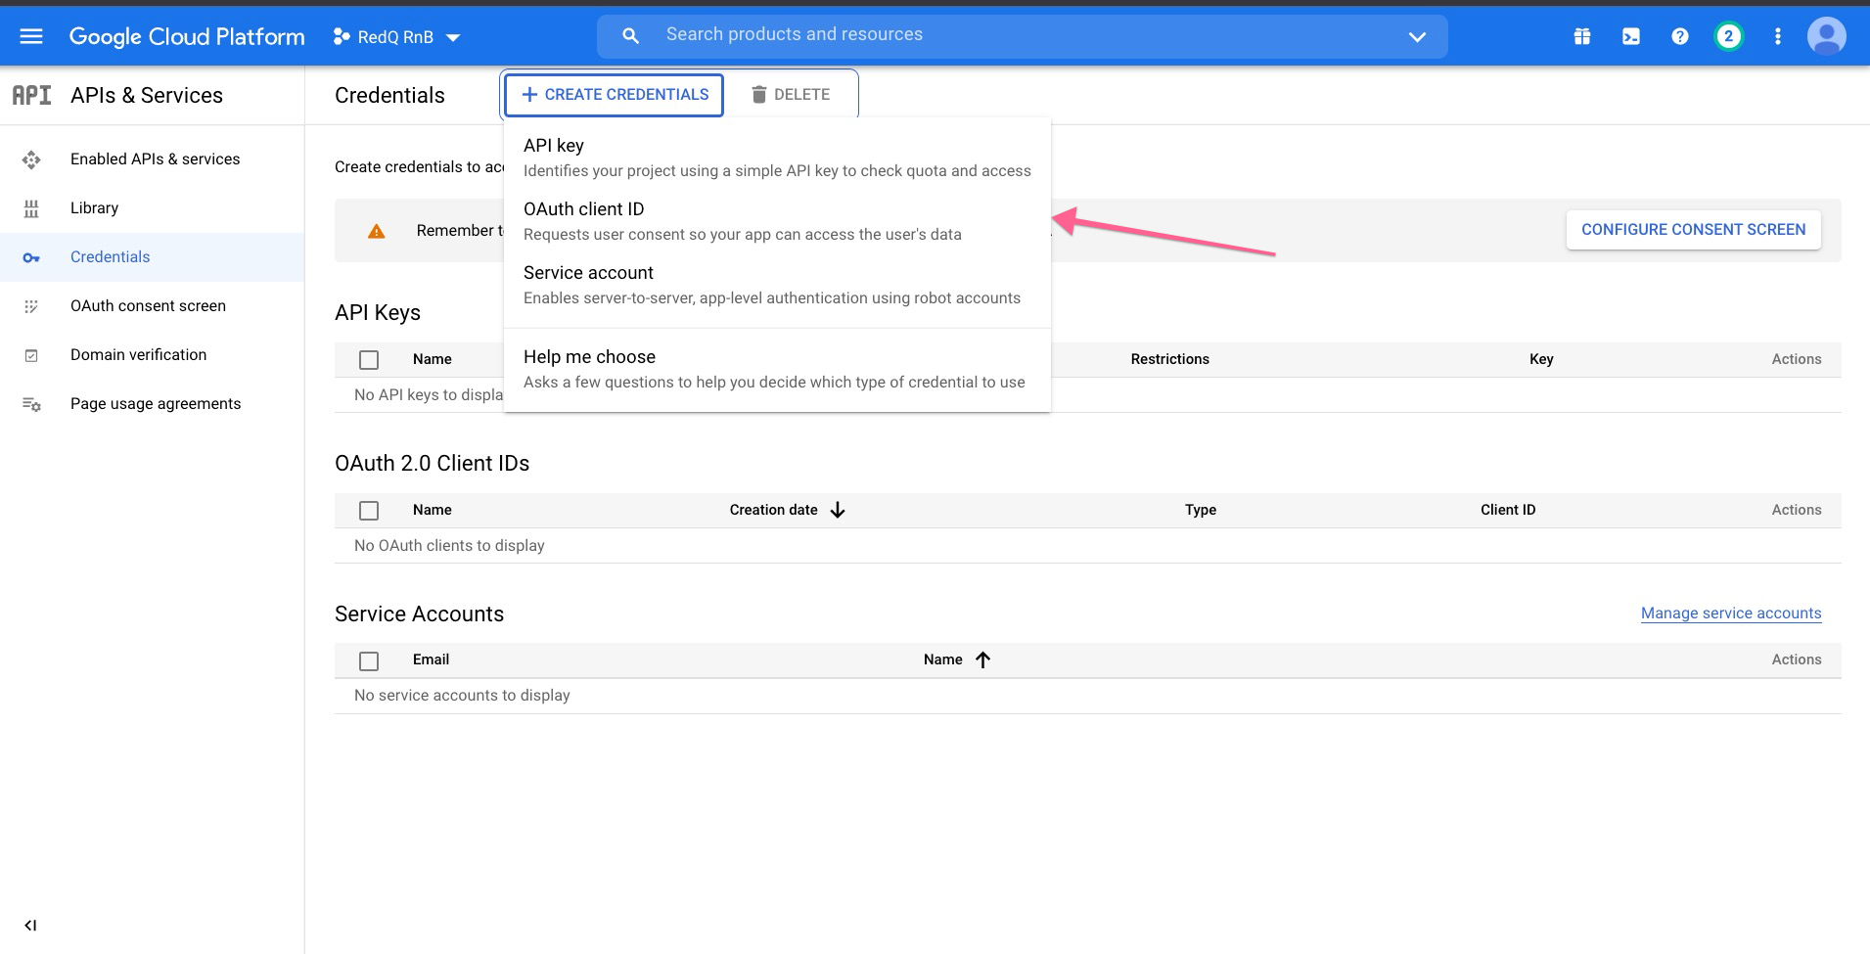
Task: Open Domain verification page
Action: [138, 354]
